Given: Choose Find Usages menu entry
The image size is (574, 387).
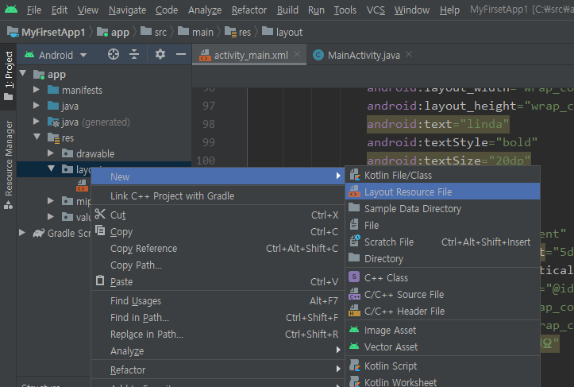Looking at the screenshot, I should coord(218,301).
